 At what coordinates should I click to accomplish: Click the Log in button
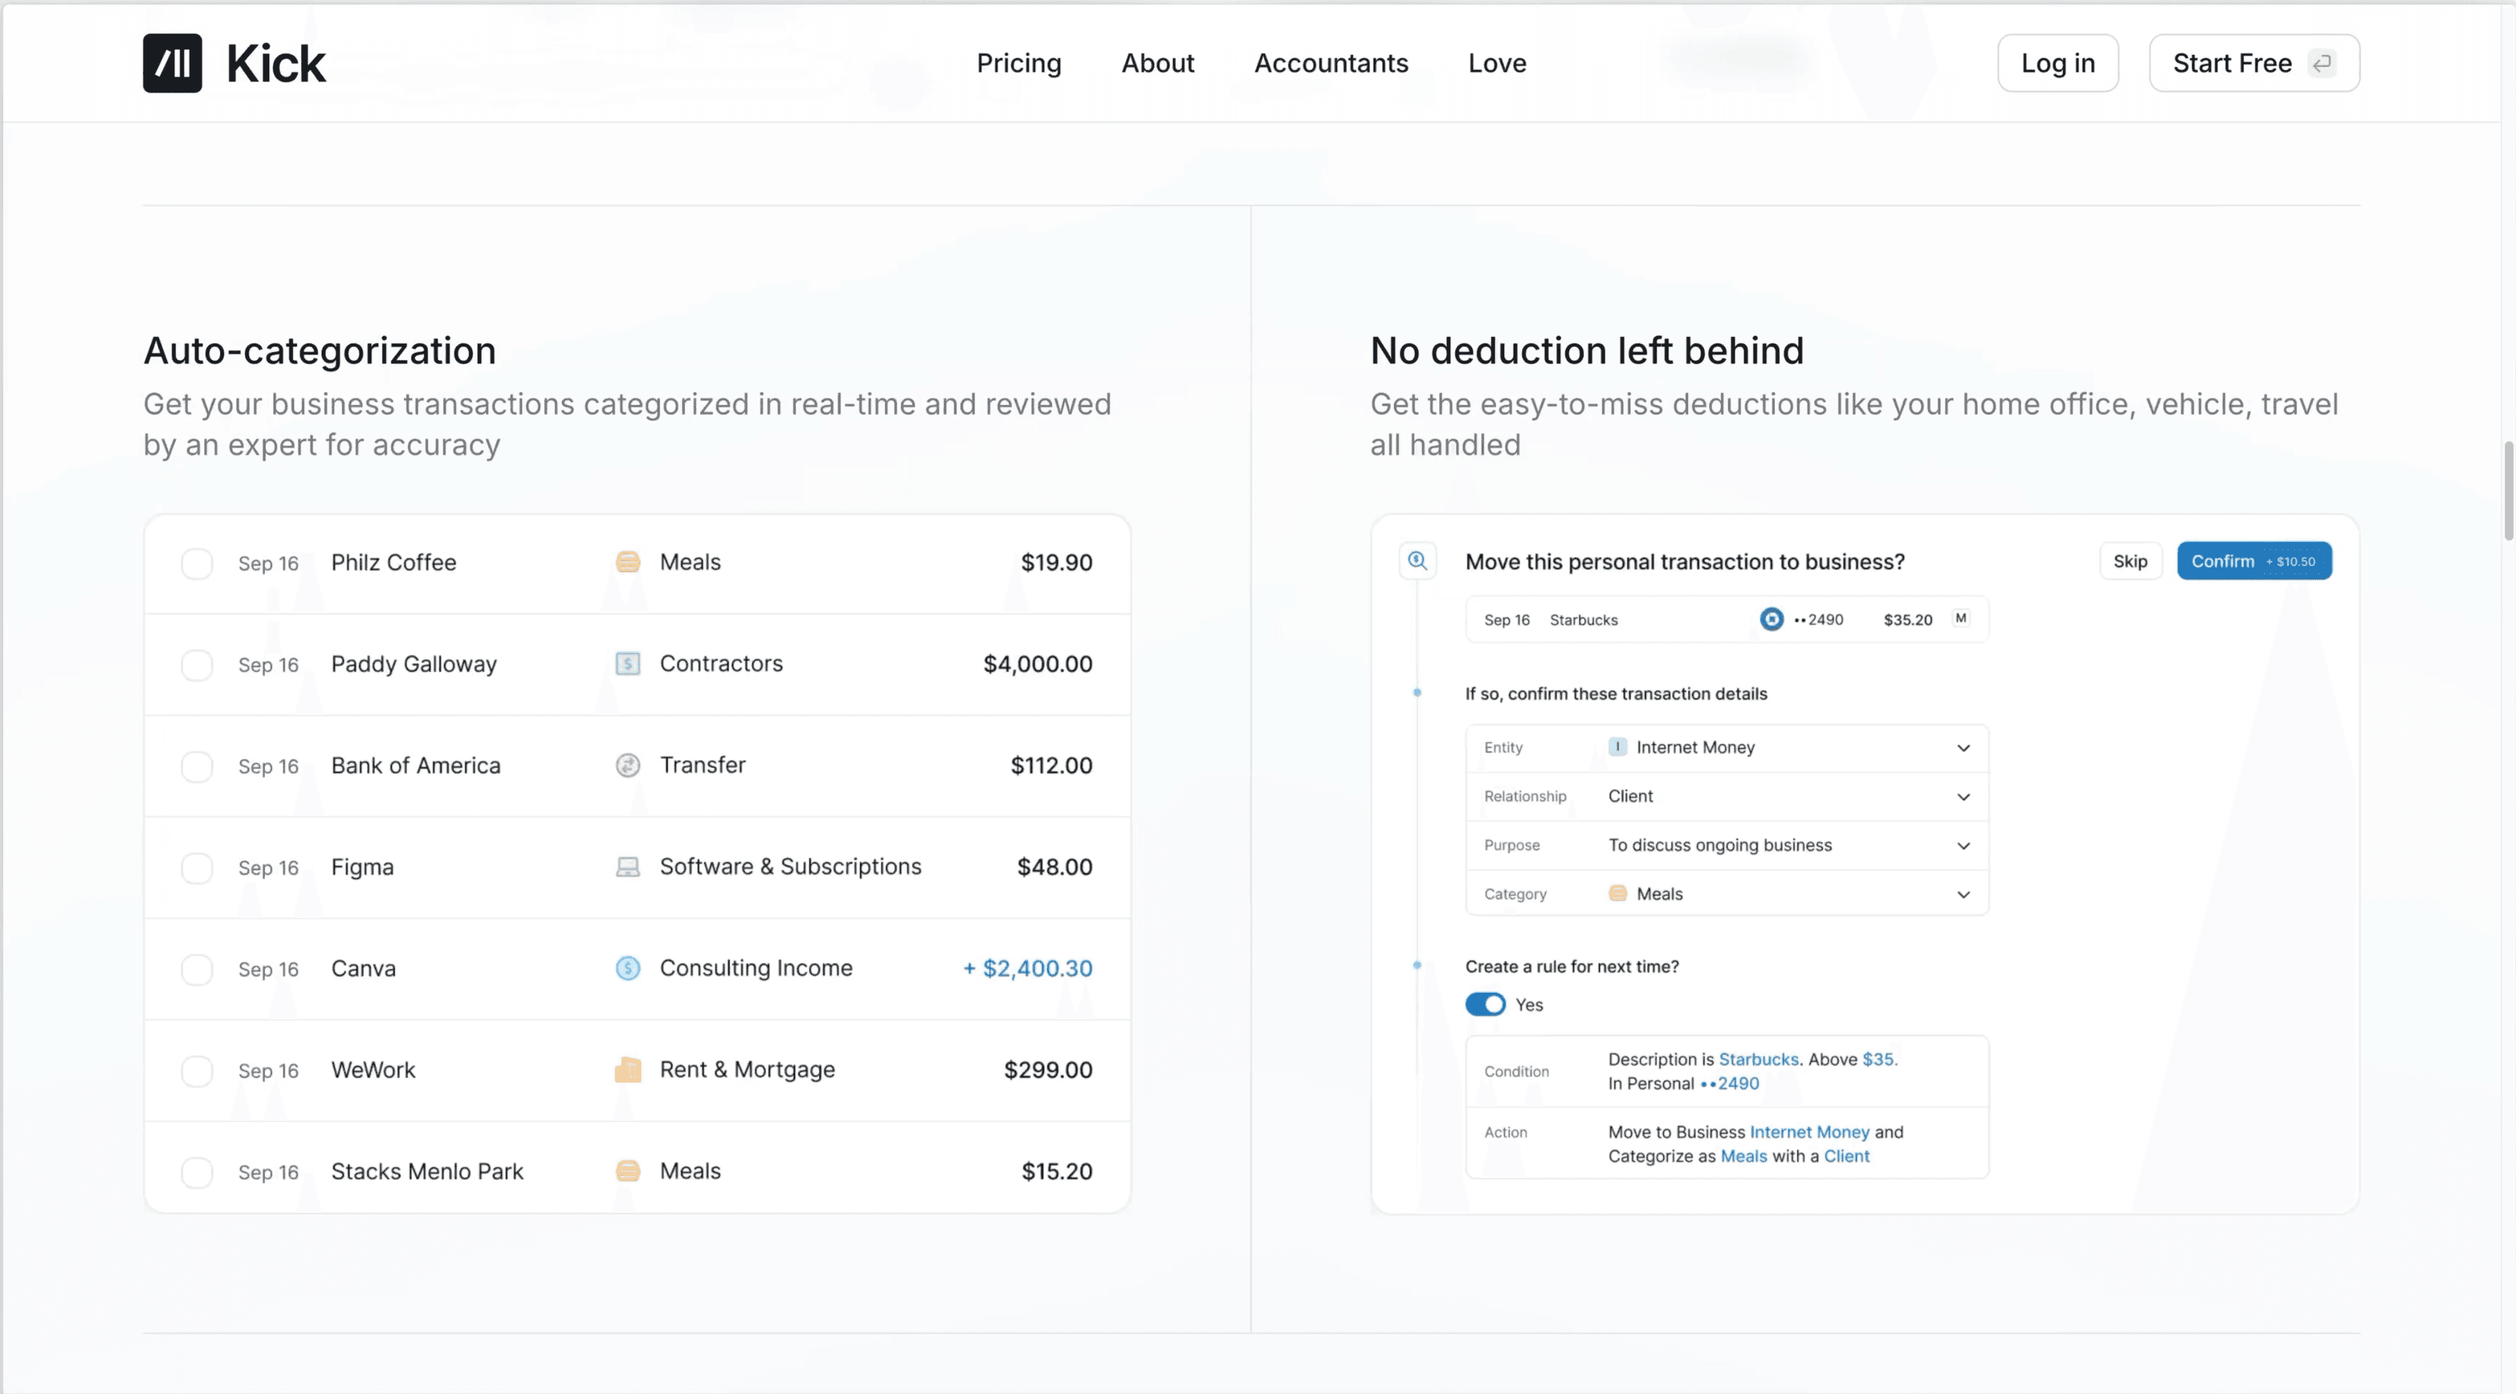[2058, 63]
